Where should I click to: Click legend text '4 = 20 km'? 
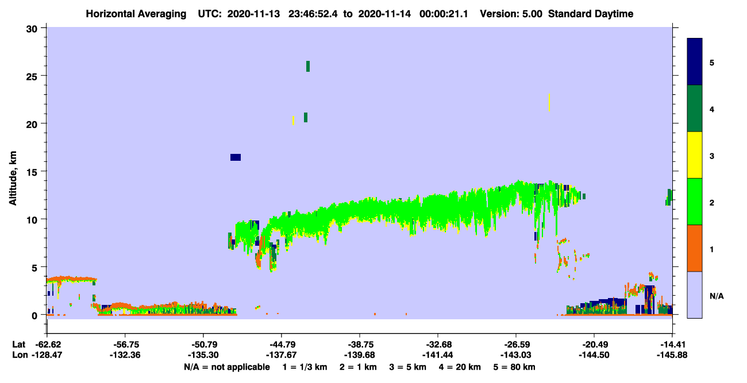pos(460,367)
